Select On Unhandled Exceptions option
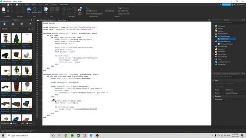 coord(95,14)
